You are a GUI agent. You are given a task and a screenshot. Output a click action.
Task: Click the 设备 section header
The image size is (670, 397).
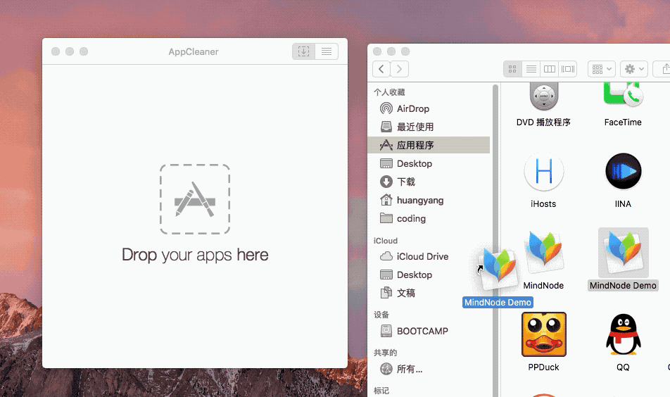381,315
